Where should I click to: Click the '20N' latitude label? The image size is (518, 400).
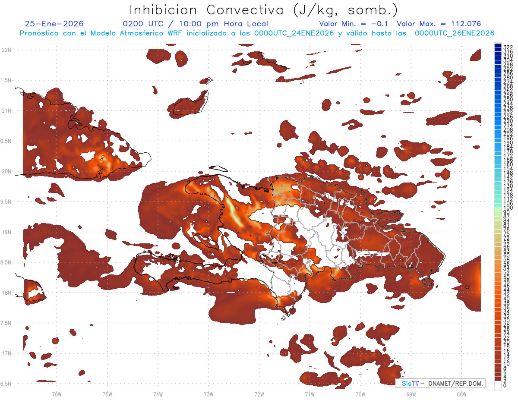[6, 171]
